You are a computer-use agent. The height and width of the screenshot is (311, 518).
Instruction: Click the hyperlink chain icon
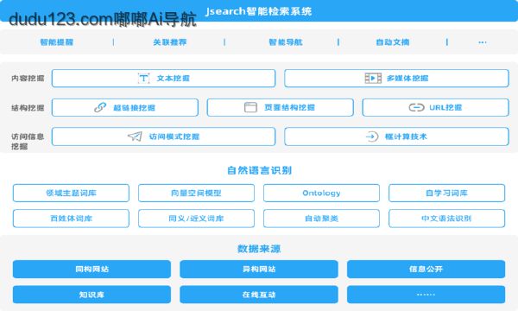pyautogui.click(x=100, y=107)
